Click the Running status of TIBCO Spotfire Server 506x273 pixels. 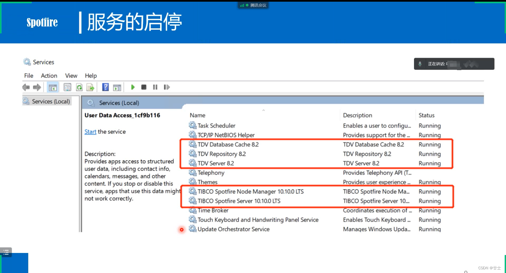[x=430, y=201]
